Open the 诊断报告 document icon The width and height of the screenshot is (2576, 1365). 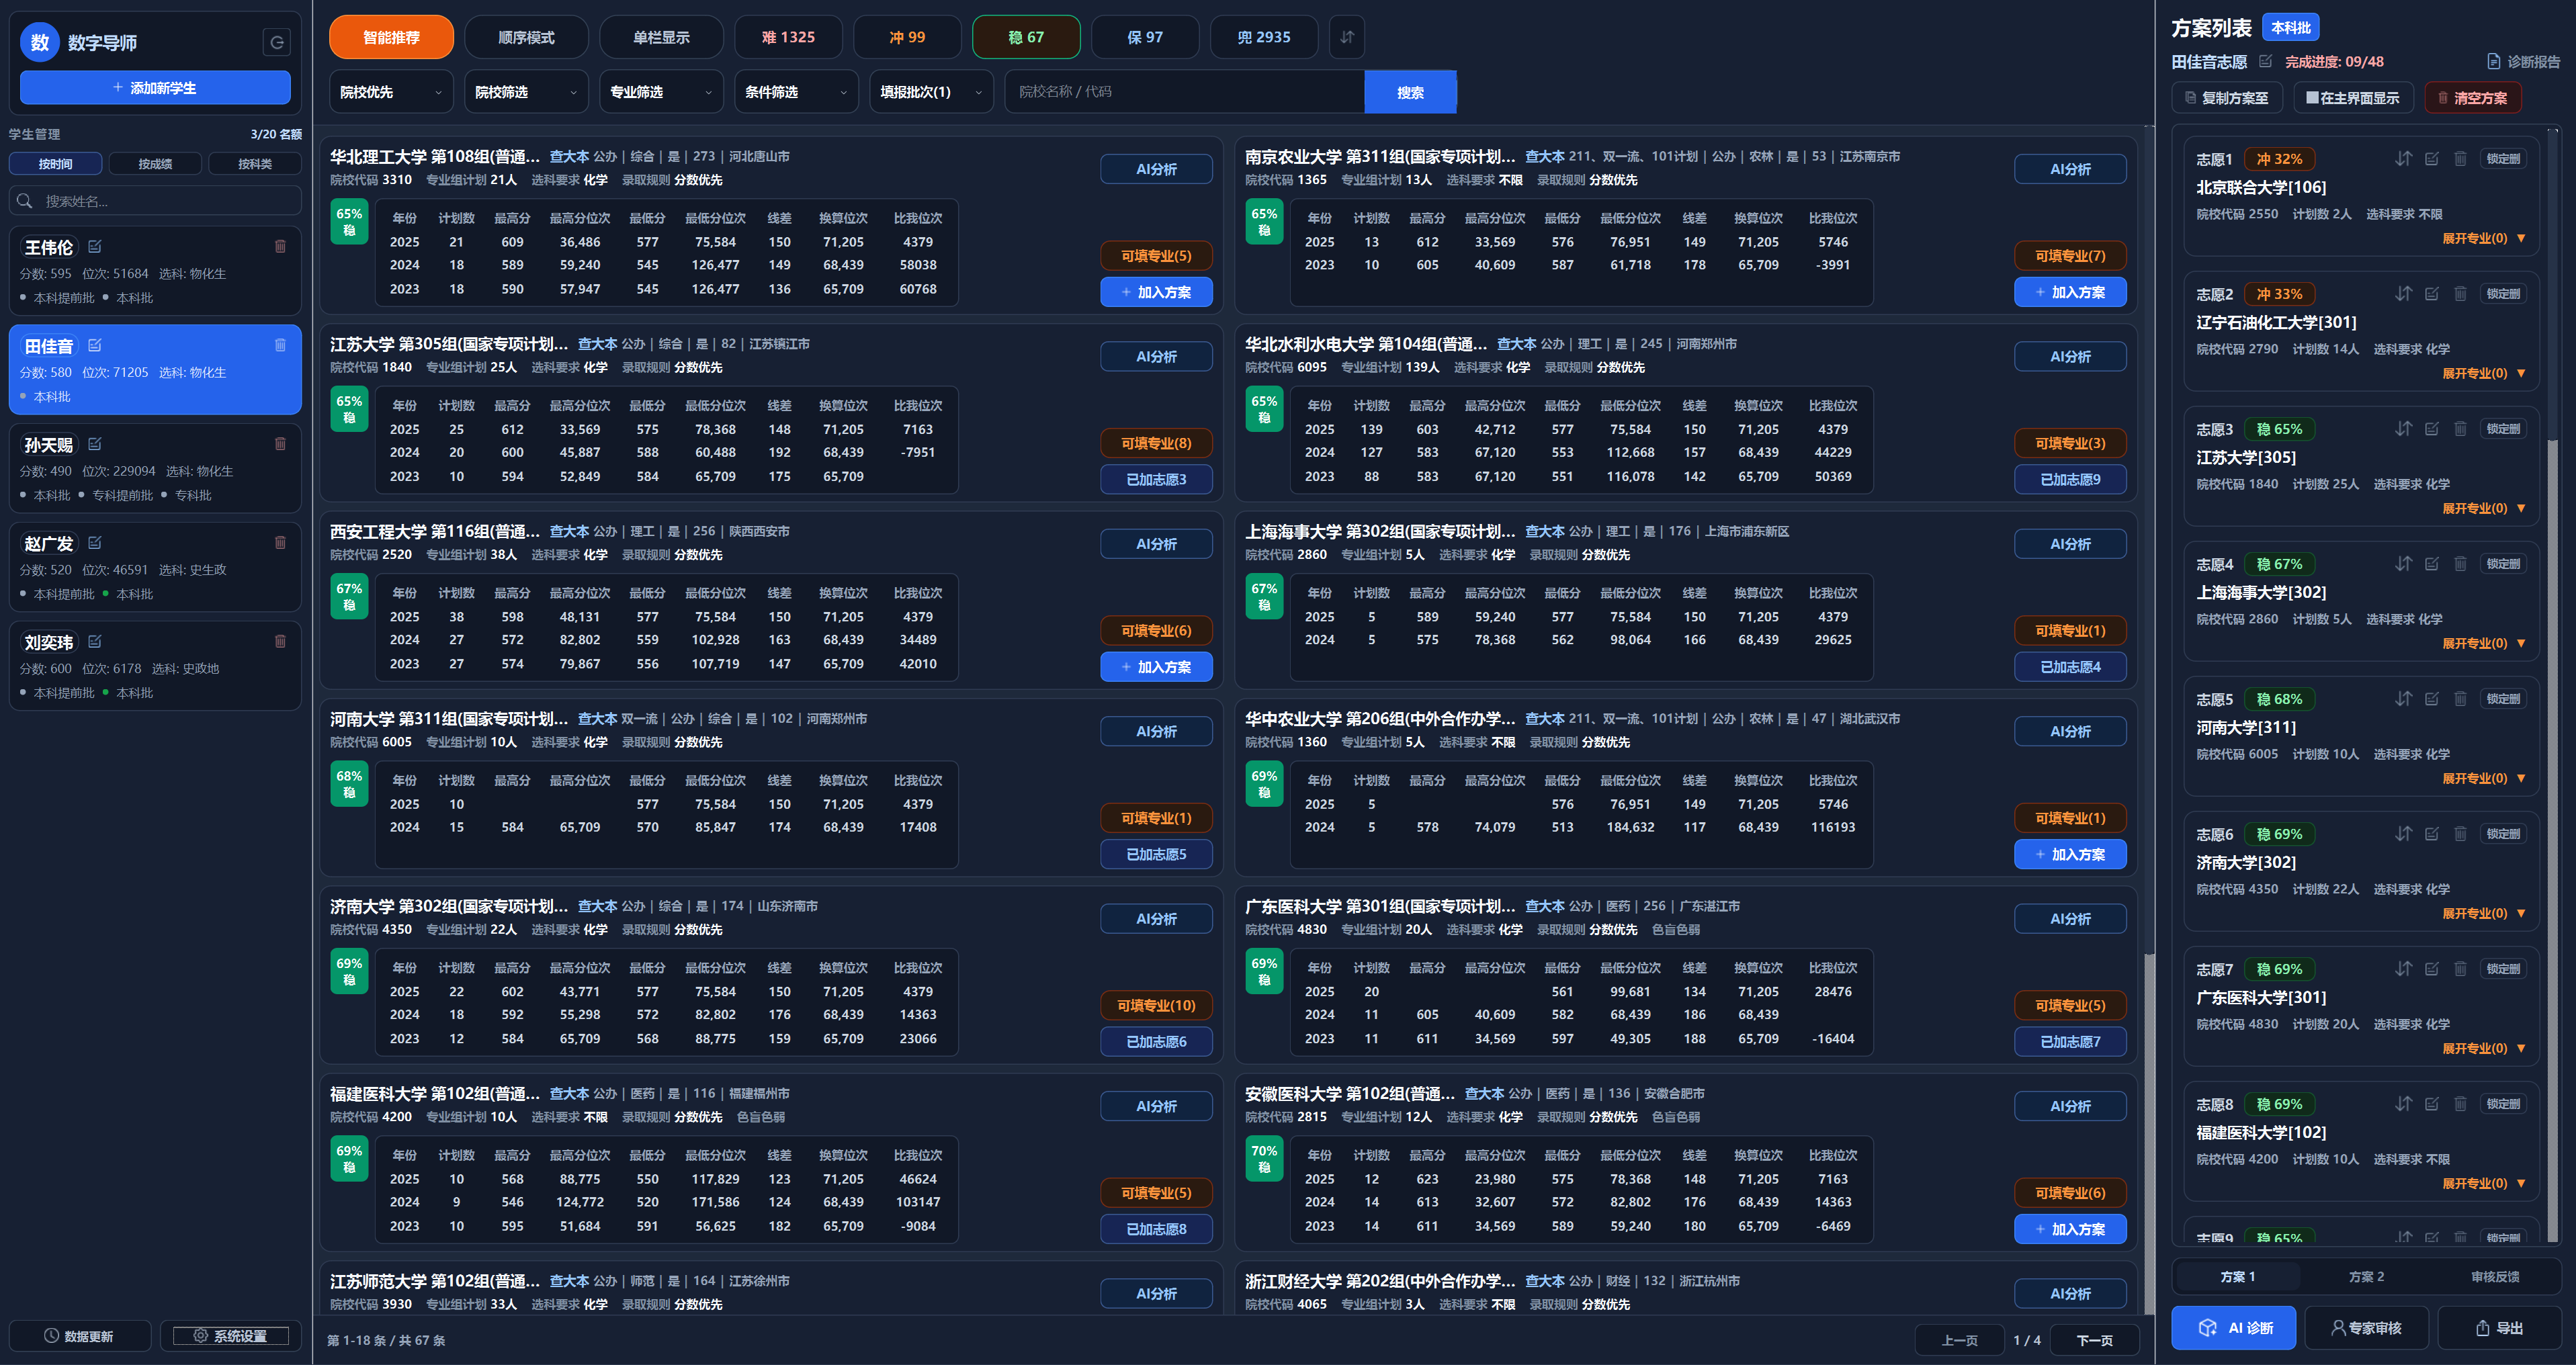tap(2493, 61)
